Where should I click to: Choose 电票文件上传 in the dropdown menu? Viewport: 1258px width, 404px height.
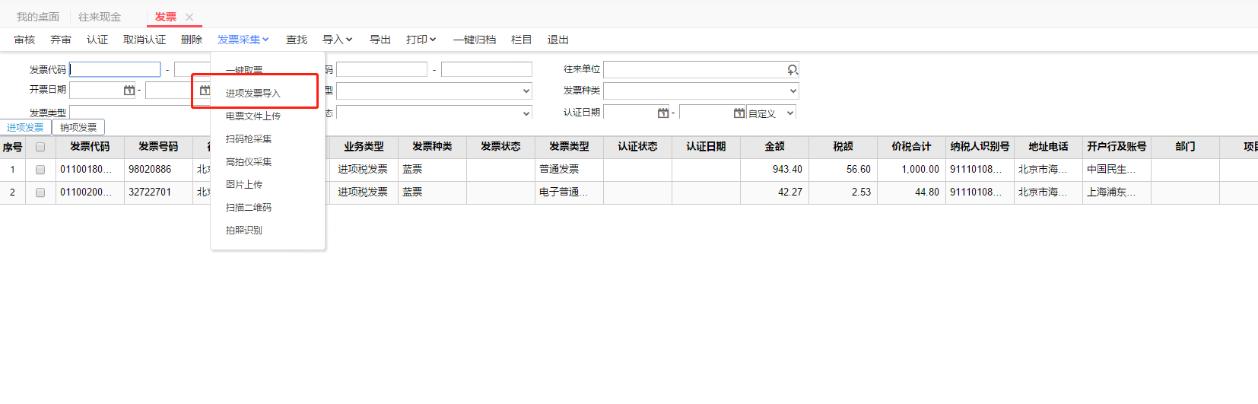(x=253, y=116)
